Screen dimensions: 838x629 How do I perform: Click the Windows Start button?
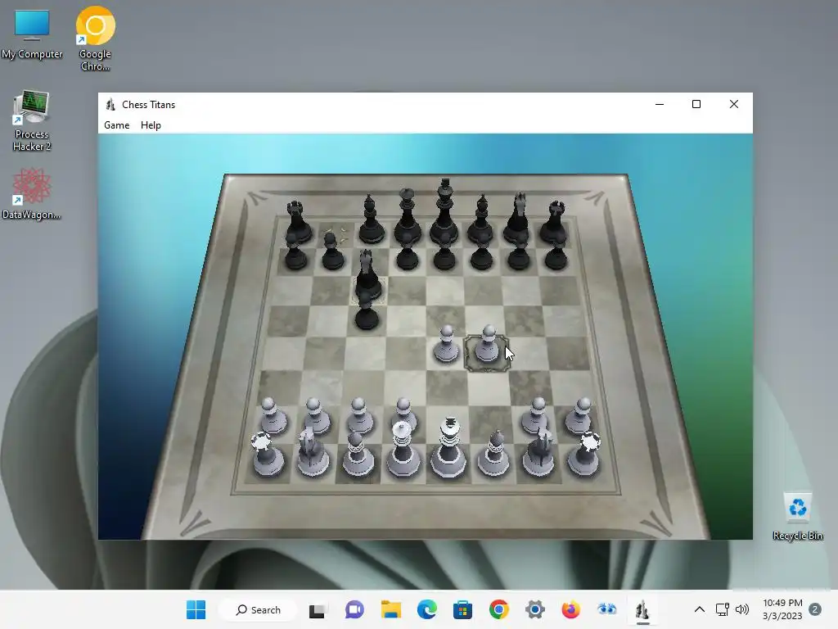click(196, 609)
